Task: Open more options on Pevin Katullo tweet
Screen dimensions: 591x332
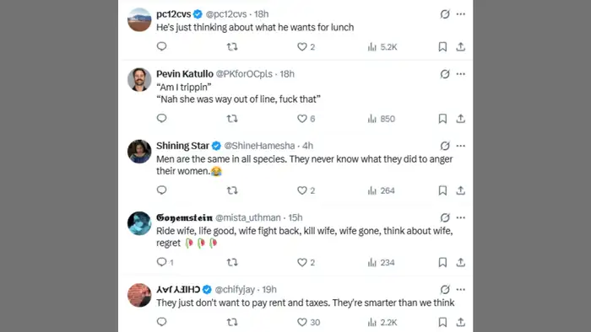Action: (461, 73)
